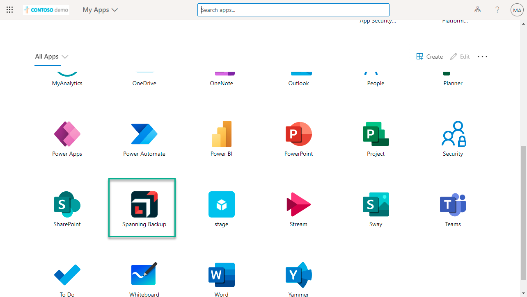The image size is (527, 297).
Task: Launch the Power Automate icon
Action: [144, 134]
